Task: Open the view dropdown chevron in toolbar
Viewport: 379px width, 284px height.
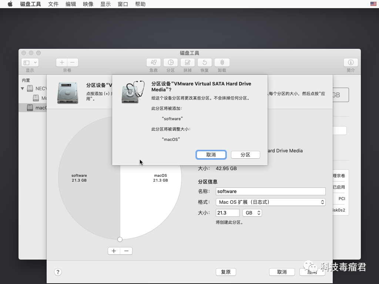Action: click(x=35, y=62)
